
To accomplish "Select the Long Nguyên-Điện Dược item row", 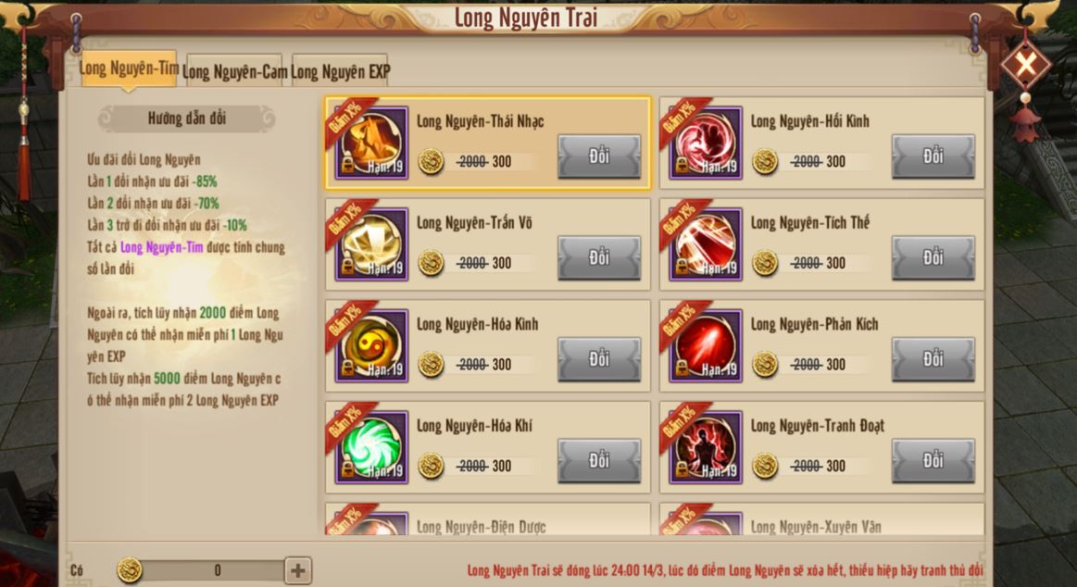I will pos(488,519).
